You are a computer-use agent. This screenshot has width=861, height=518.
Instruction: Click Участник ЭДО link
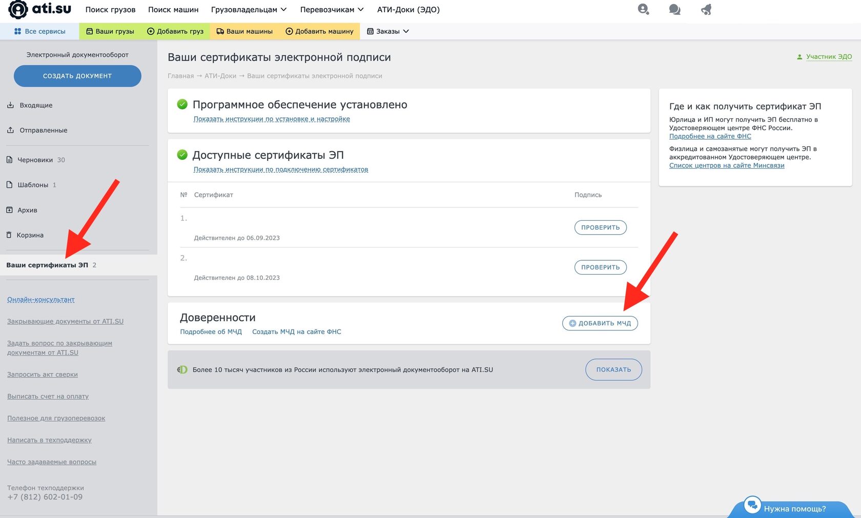click(x=829, y=57)
